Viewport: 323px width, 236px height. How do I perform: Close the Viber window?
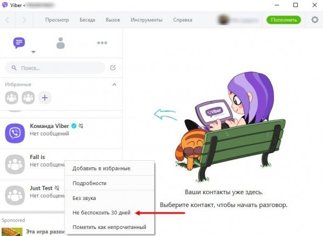point(314,5)
